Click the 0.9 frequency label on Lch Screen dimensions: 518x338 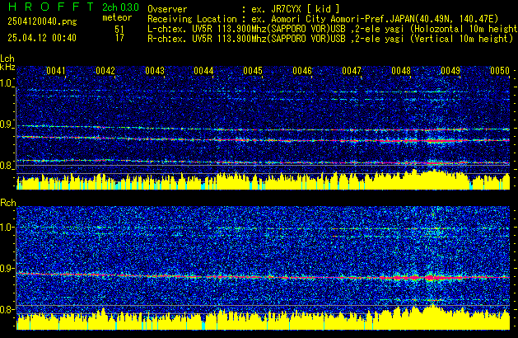click(x=6, y=124)
